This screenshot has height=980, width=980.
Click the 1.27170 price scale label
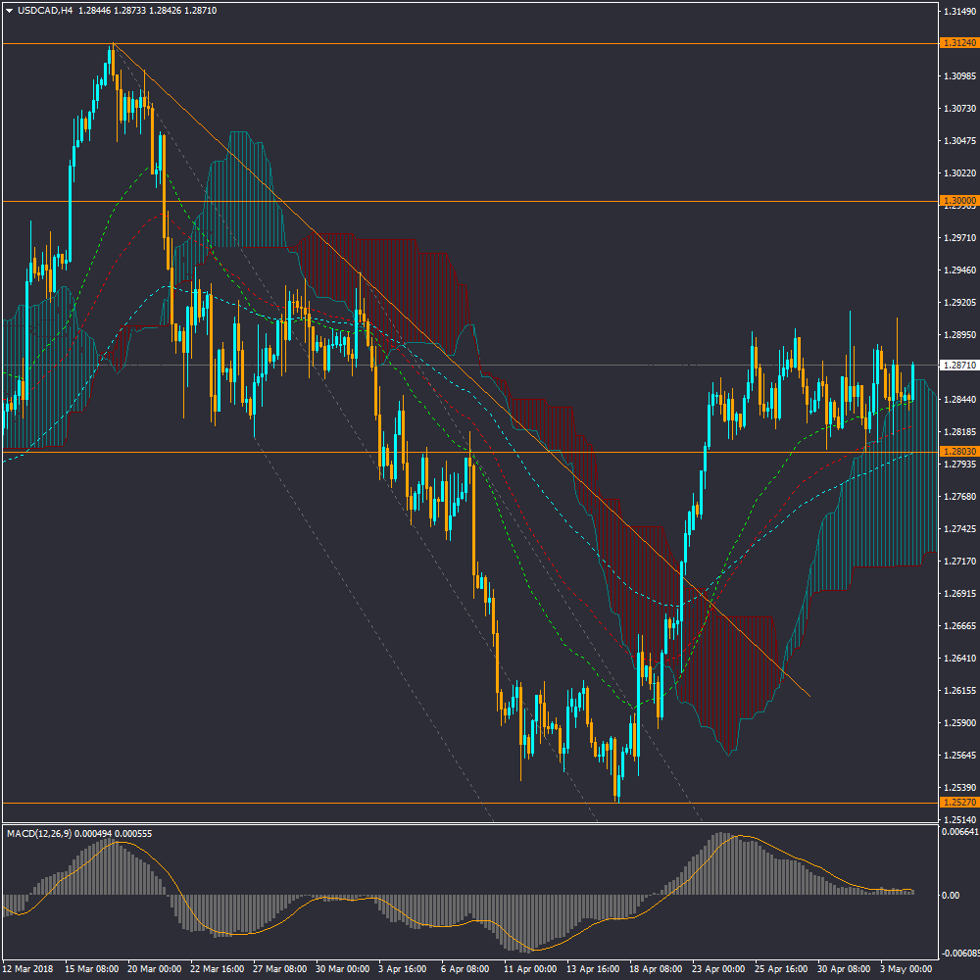(959, 562)
